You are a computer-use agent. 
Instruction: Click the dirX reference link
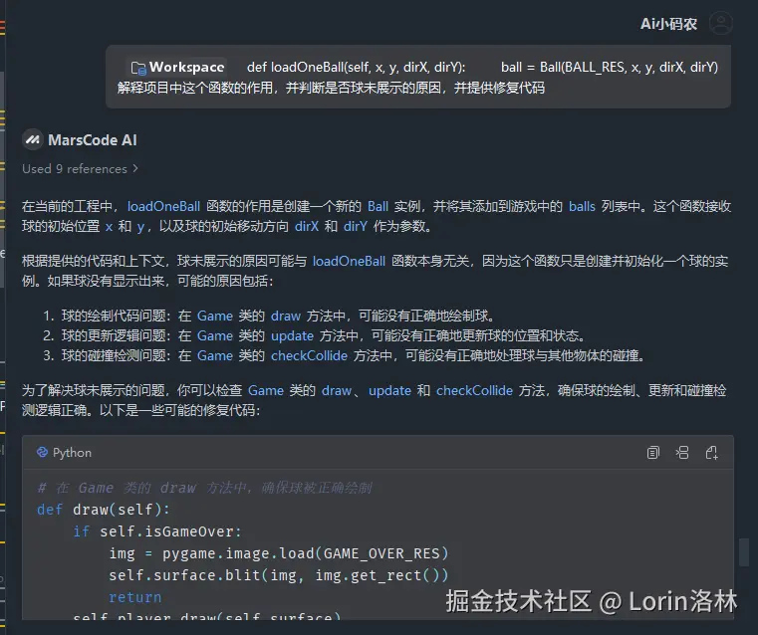(x=307, y=227)
